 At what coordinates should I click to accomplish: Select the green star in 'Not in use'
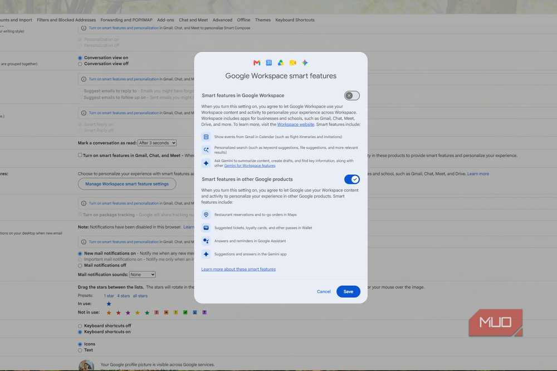pos(147,313)
